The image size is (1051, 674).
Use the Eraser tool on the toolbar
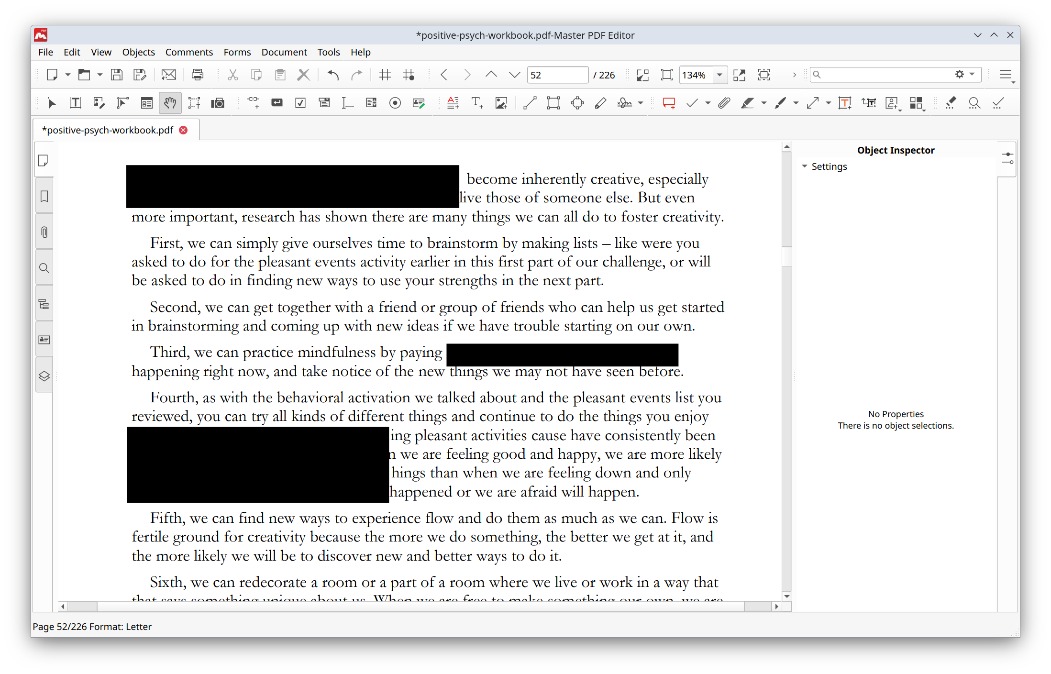951,103
